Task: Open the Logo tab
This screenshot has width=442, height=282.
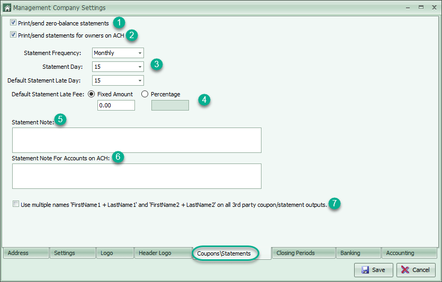Action: click(x=115, y=253)
